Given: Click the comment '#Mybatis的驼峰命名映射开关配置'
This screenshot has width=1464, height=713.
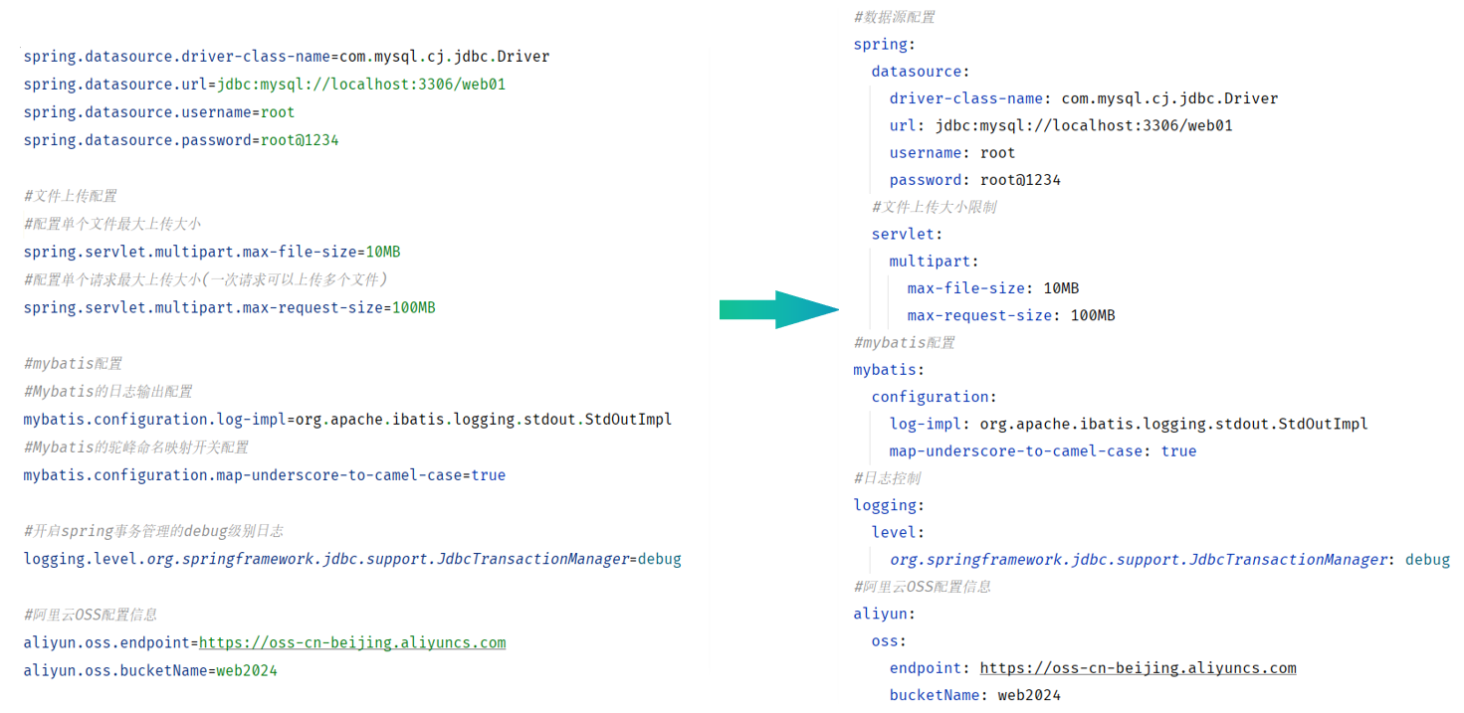Looking at the screenshot, I should point(136,446).
